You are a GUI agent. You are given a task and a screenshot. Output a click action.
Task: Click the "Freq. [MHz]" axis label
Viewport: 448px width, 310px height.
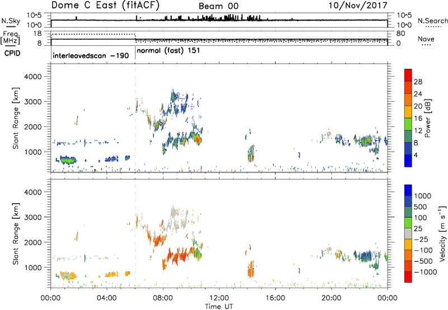pos(10,37)
